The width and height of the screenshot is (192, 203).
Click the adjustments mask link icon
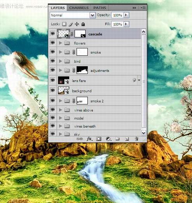tap(74, 70)
